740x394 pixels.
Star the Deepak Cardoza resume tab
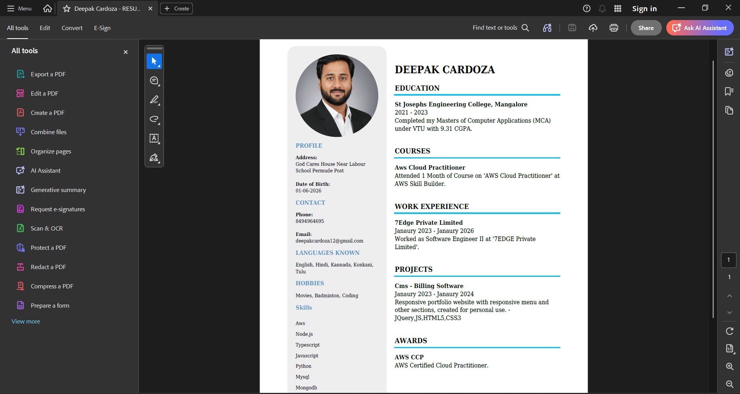67,8
